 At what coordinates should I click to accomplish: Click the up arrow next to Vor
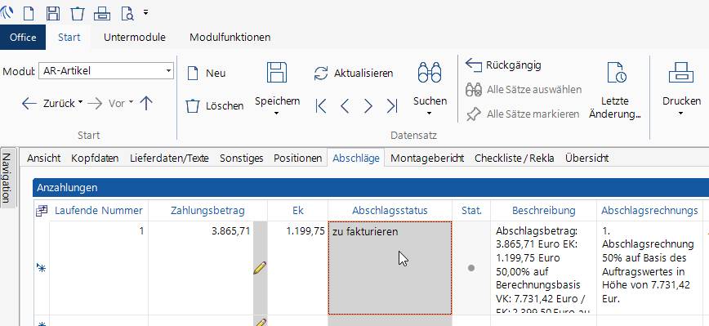(145, 104)
